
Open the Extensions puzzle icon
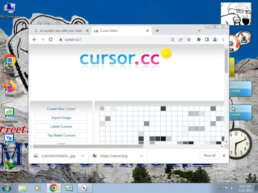click(x=199, y=39)
